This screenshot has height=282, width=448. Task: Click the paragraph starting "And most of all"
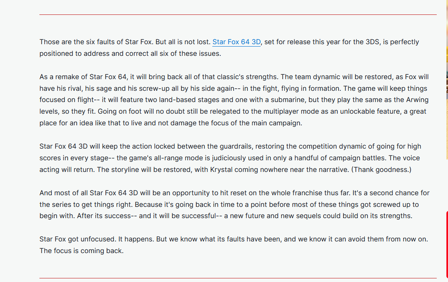(x=234, y=204)
